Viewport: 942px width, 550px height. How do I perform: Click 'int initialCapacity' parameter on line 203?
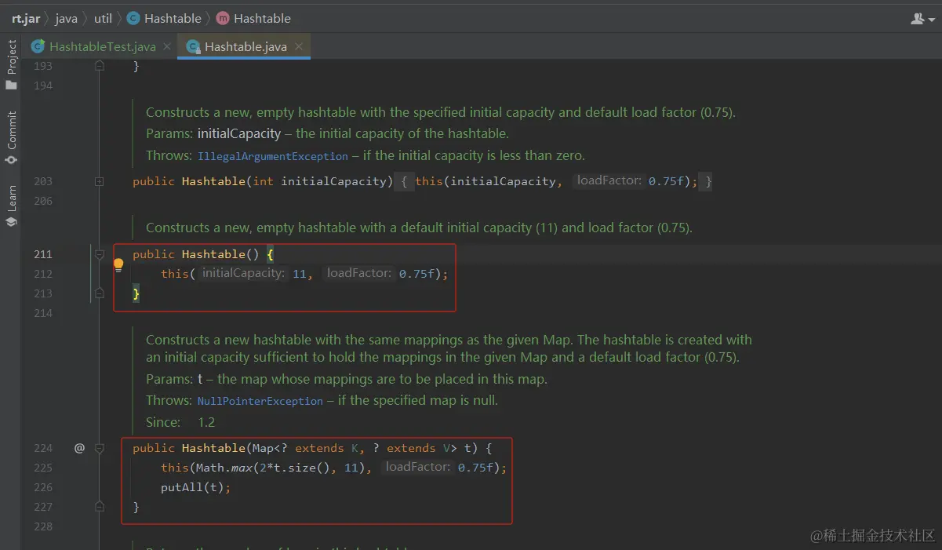(x=320, y=181)
